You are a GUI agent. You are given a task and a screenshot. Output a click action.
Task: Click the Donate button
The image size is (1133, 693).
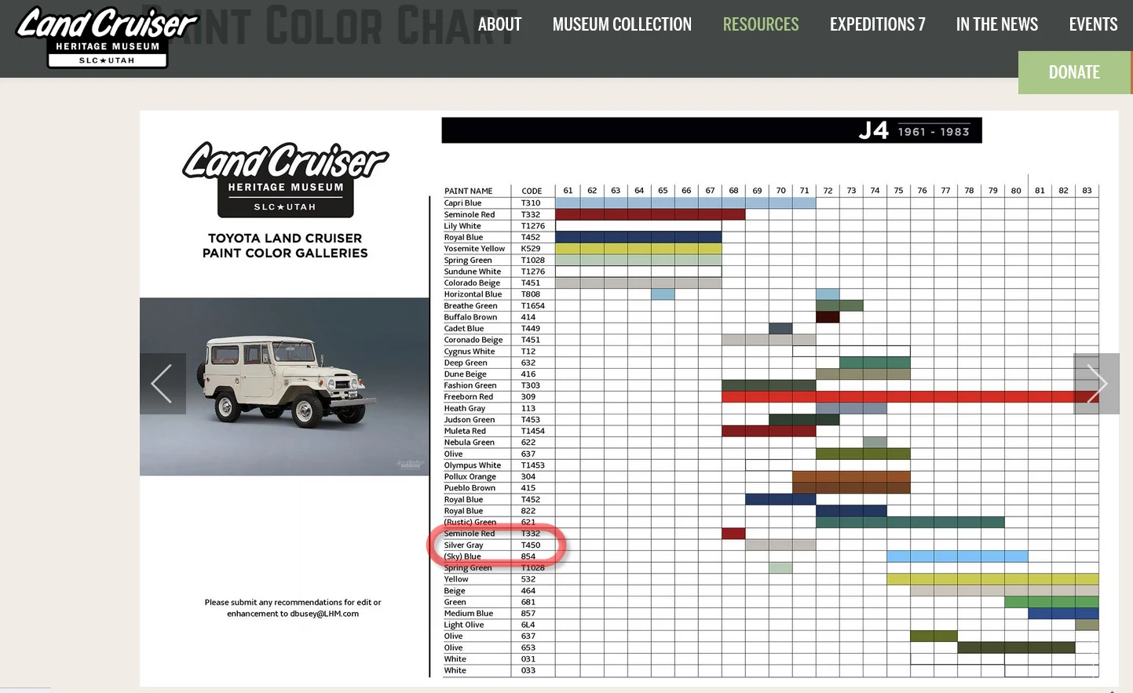click(1074, 72)
